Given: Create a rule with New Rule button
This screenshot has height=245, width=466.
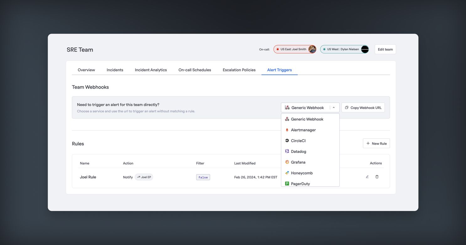Looking at the screenshot, I should [x=376, y=144].
